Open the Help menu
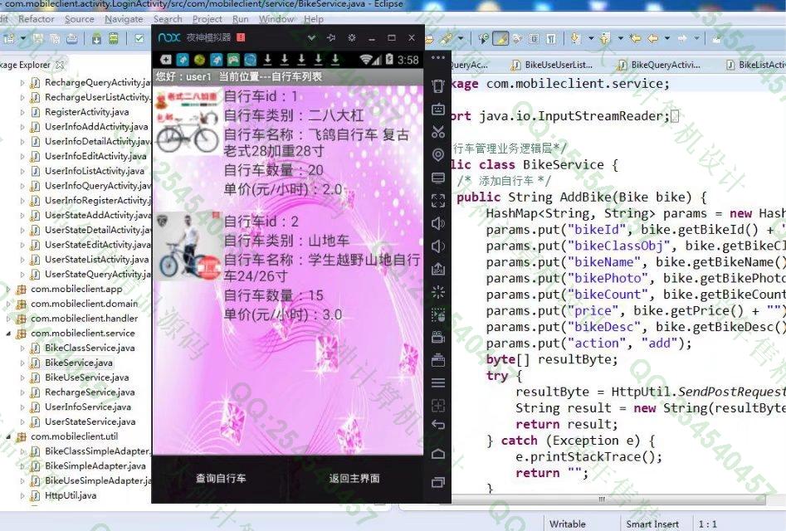Screen dimensions: 786x531 pos(313,19)
